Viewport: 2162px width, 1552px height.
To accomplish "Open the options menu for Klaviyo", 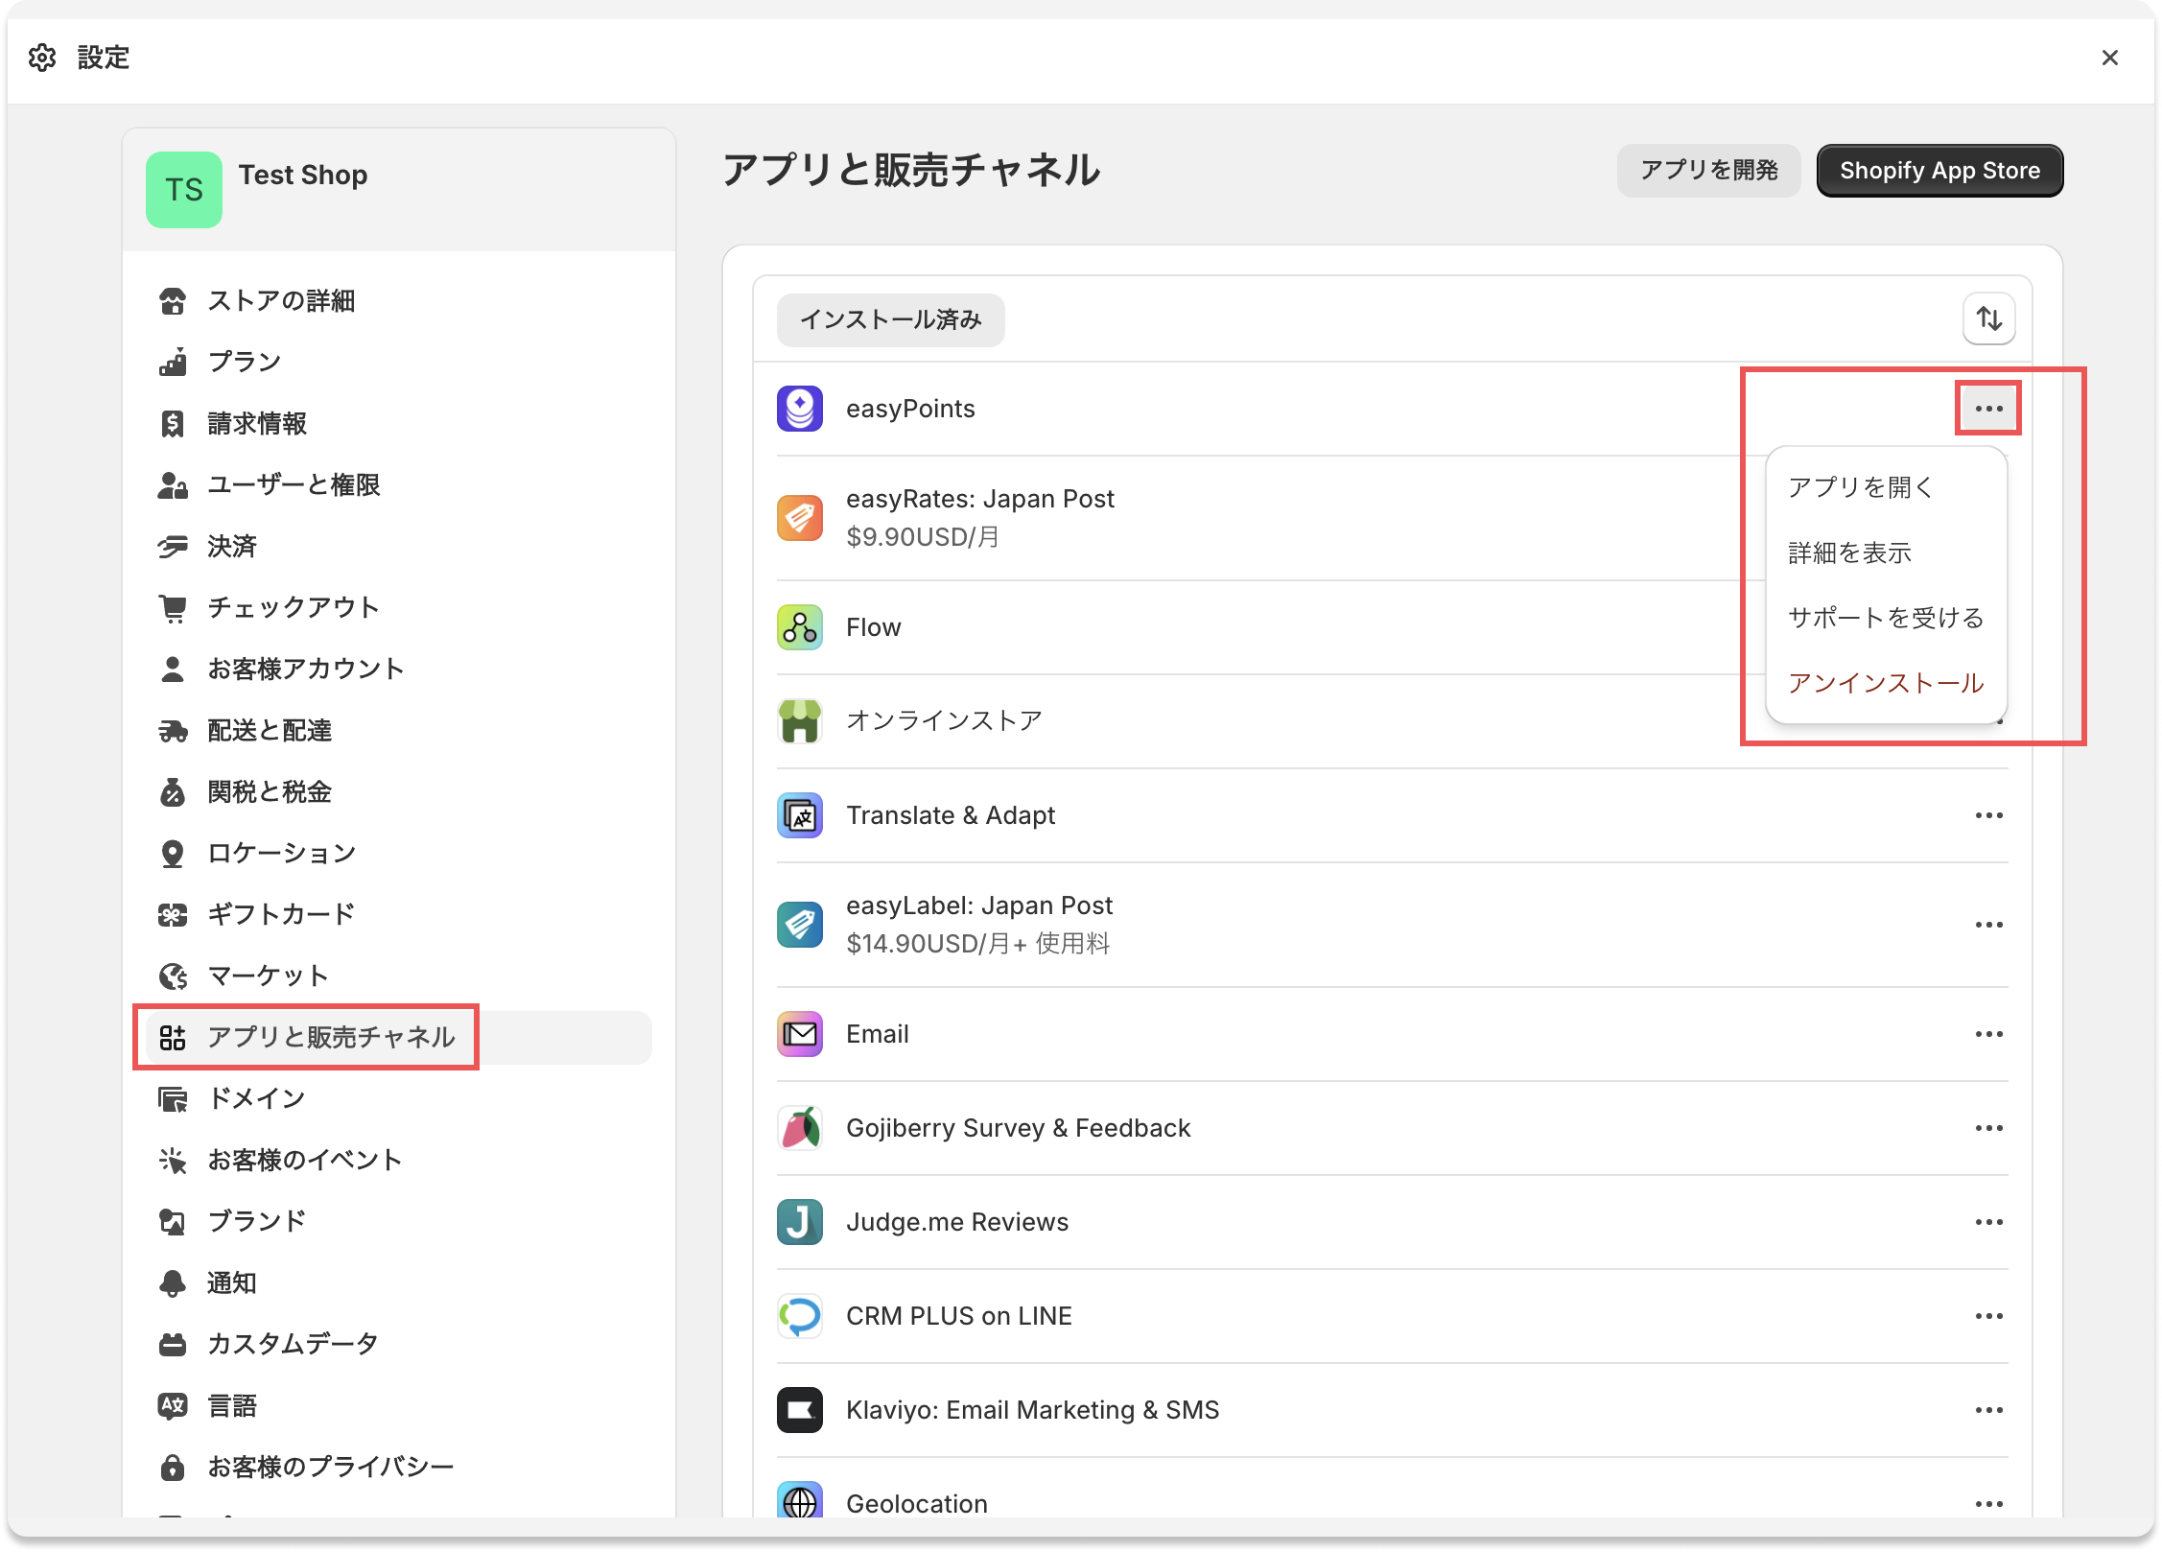I will (x=1990, y=1410).
